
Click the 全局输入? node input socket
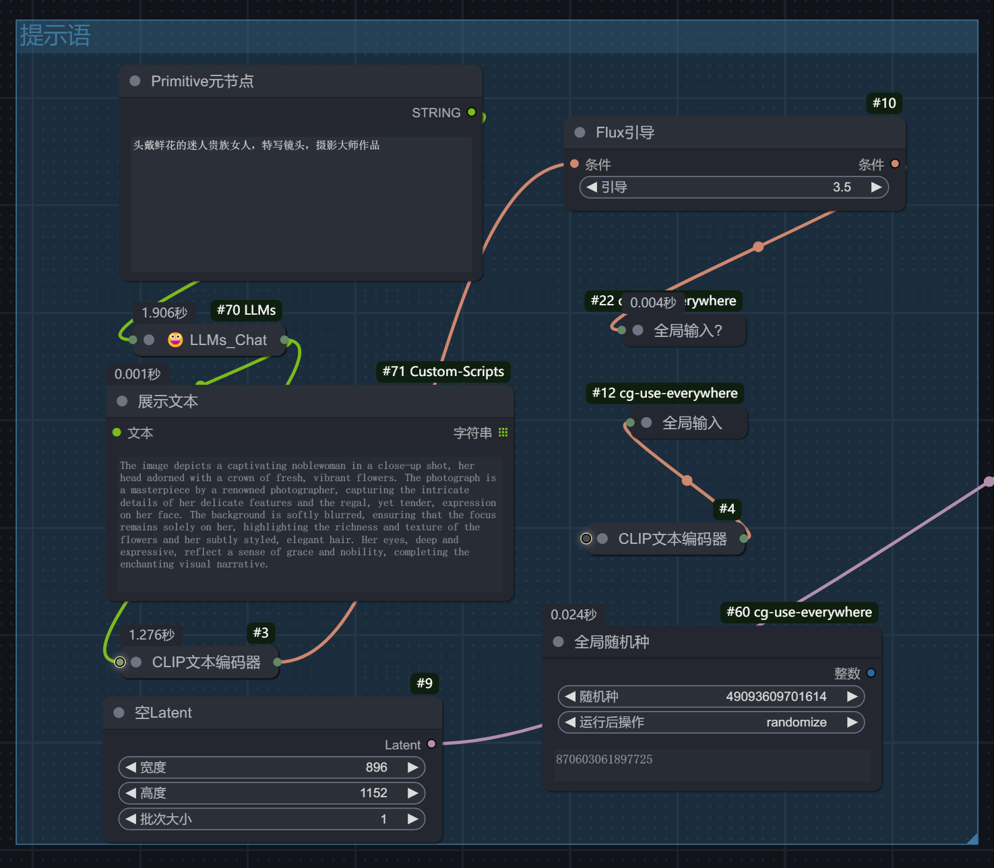(x=622, y=330)
